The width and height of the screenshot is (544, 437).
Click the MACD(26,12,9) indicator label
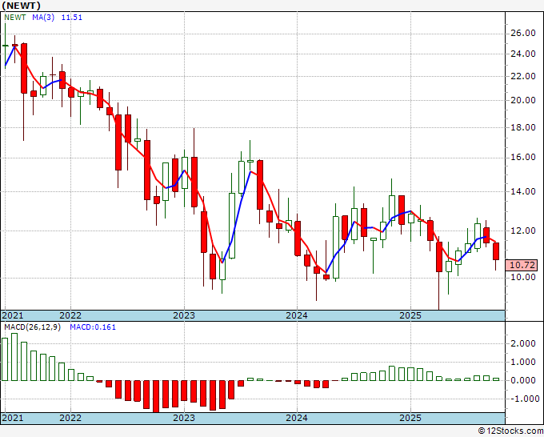point(32,327)
